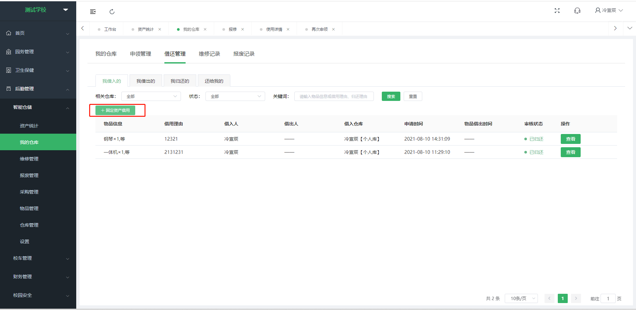Go to the 申领管理 section tab
Image resolution: width=636 pixels, height=310 pixels.
[x=141, y=54]
